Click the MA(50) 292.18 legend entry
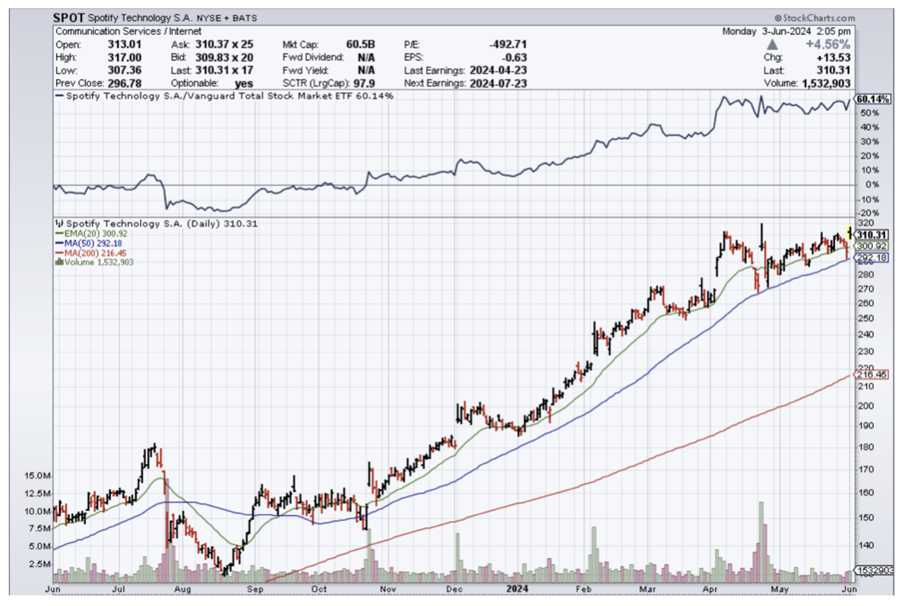901x606 pixels. click(89, 243)
